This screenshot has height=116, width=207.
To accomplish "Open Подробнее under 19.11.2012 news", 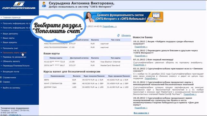I will [x=141, y=47].
